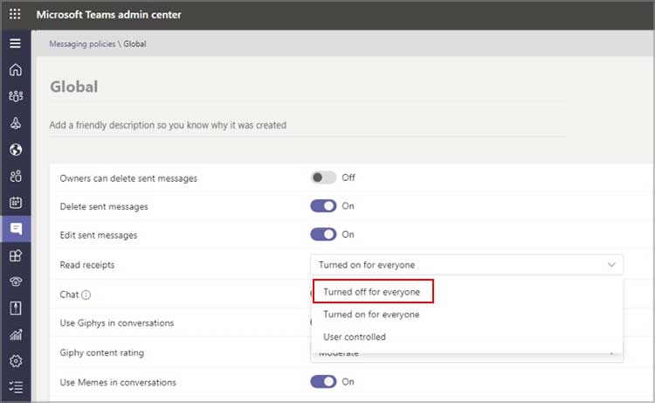Open the Teams apps icon in sidebar
Image resolution: width=655 pixels, height=403 pixels.
(x=16, y=255)
